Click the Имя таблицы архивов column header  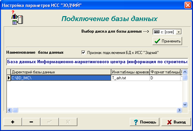(x=130, y=72)
